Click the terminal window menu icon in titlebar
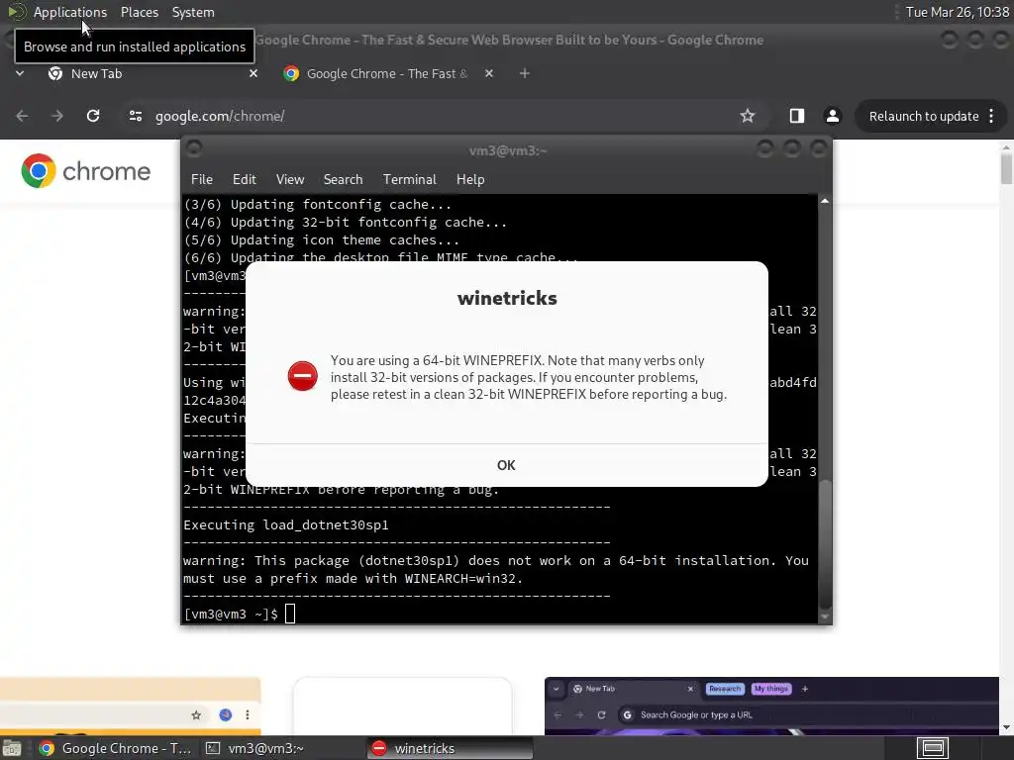Image resolution: width=1014 pixels, height=760 pixels. pos(194,149)
